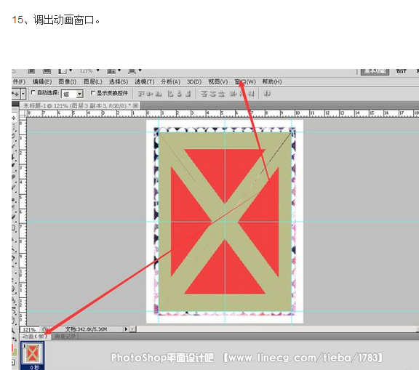Enable the 显示变换控件 checkbox

tap(92, 93)
